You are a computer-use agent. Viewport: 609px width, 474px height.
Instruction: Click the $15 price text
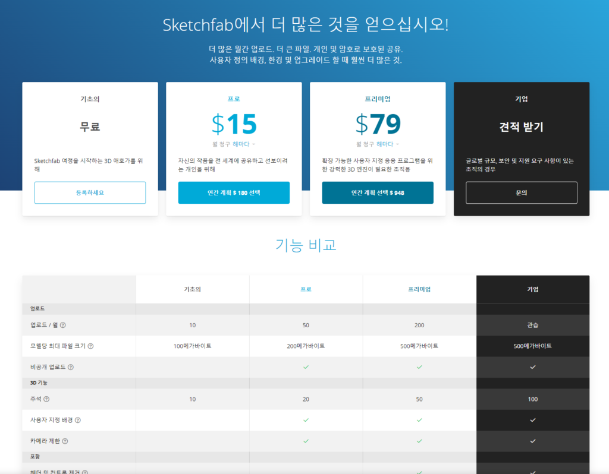point(234,124)
